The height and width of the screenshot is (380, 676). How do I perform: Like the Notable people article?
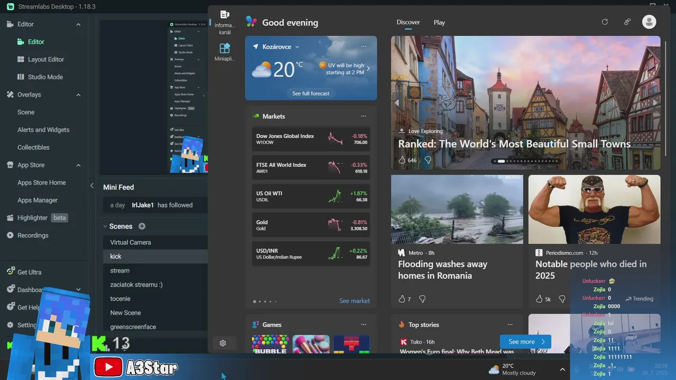pos(539,299)
